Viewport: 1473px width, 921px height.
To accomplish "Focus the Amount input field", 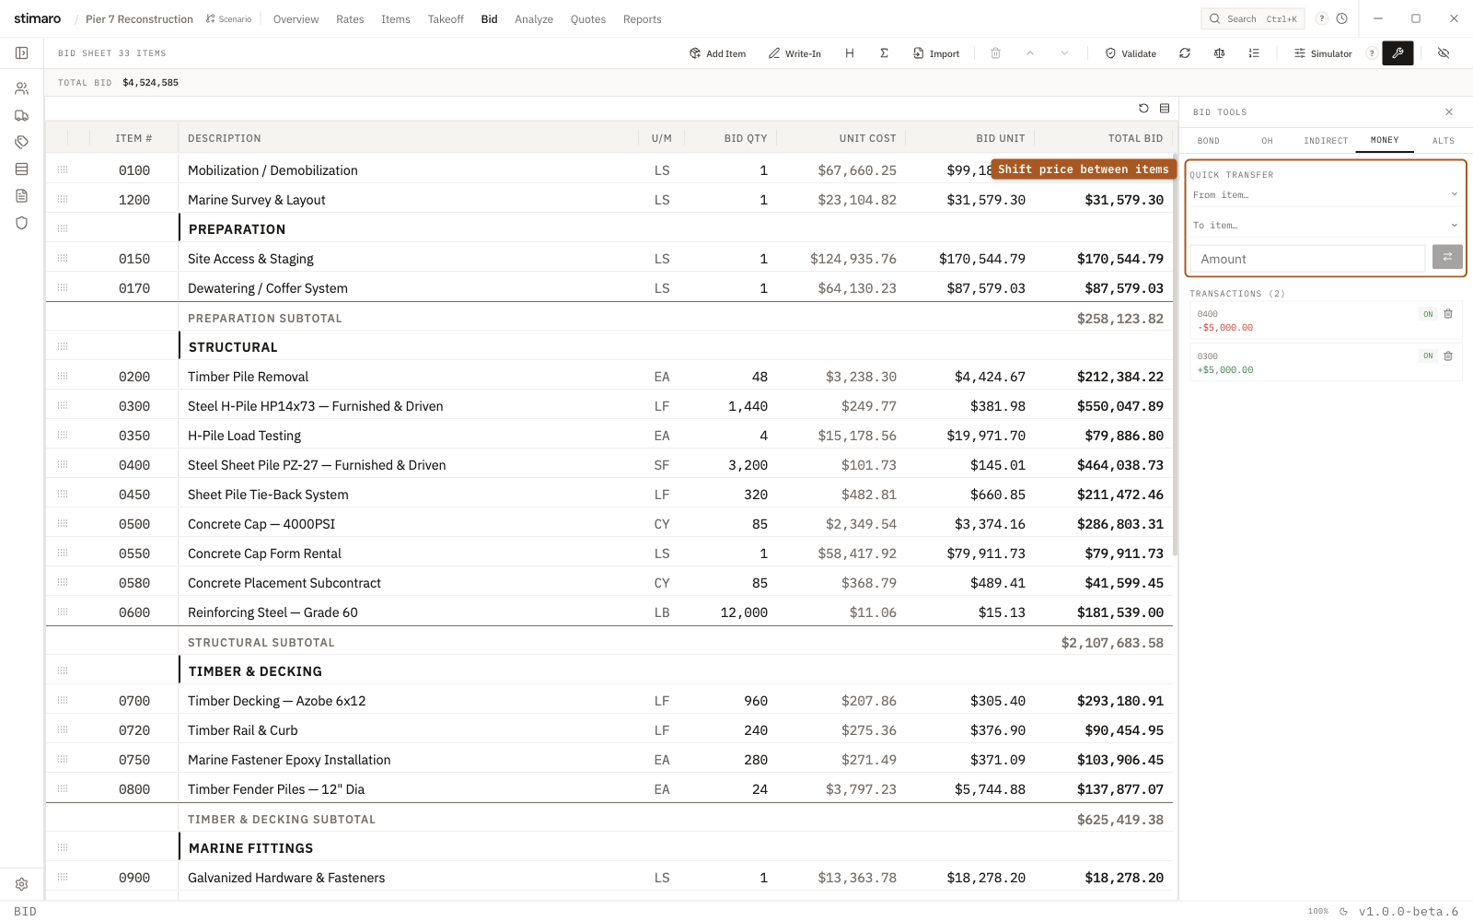I will 1307,259.
